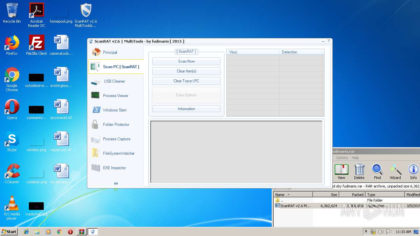420x236 pixels.
Task: Open Acrobat Reader DC desktop icon
Action: pyautogui.click(x=36, y=15)
